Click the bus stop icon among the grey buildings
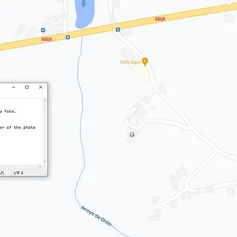Screen dimensions: 237x237 coord(43,30)
